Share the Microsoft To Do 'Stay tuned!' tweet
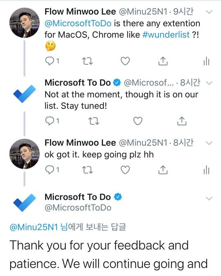The height and width of the screenshot is (276, 221). pos(182,121)
